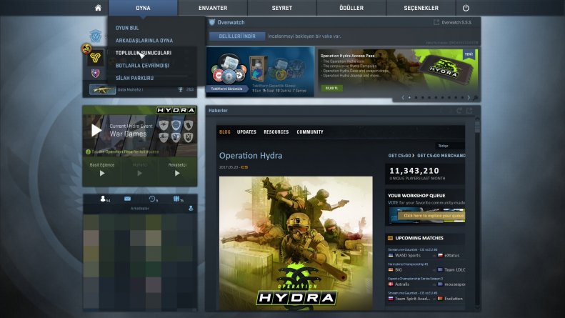Image resolution: width=565 pixels, height=318 pixels.
Task: Click the magnifier icon beside the carousel
Action: [x=476, y=98]
